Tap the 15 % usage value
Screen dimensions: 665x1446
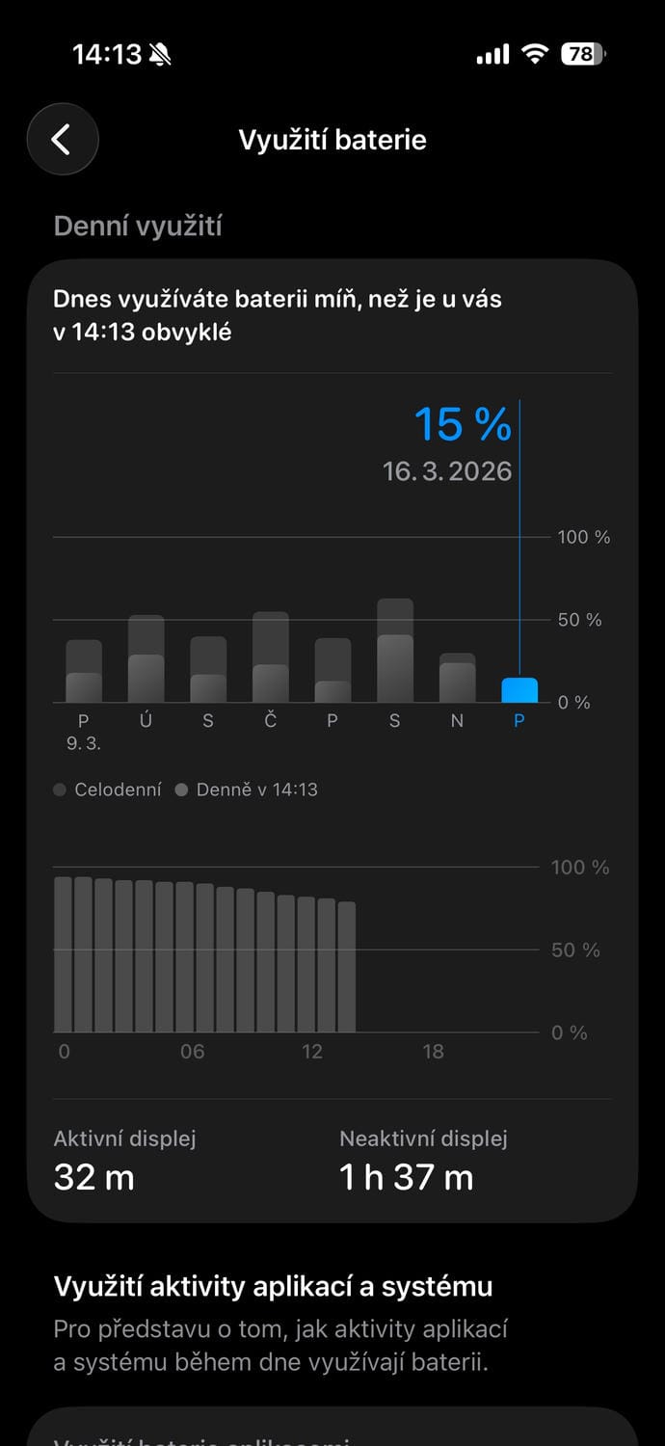(462, 425)
